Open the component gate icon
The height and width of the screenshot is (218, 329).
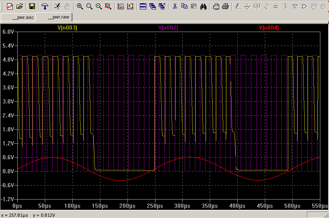304,6
